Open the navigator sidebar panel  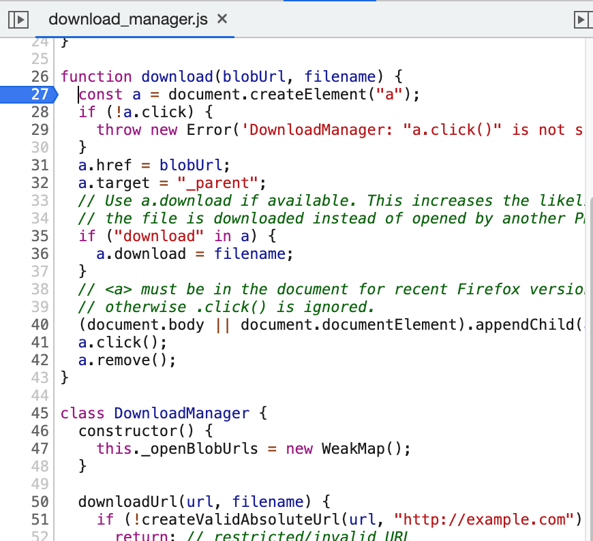(18, 19)
